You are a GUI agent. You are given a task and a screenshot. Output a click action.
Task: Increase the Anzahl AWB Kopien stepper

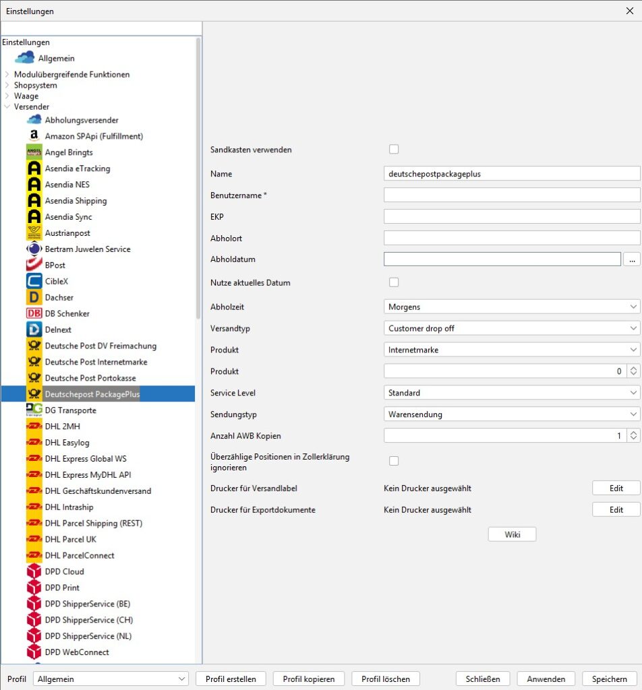tap(633, 433)
